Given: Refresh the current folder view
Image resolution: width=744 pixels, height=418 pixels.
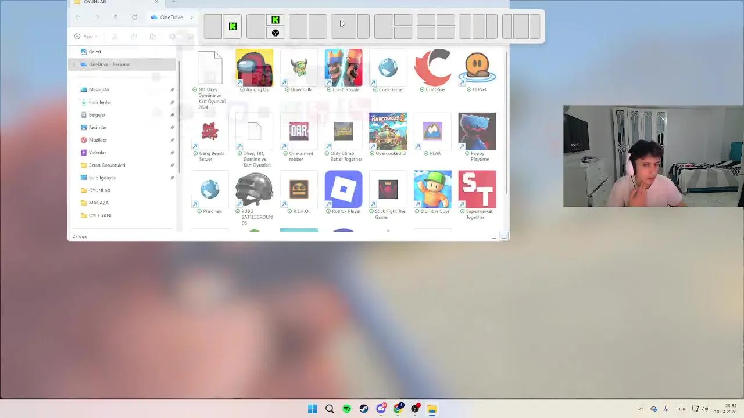Looking at the screenshot, I should click(134, 17).
